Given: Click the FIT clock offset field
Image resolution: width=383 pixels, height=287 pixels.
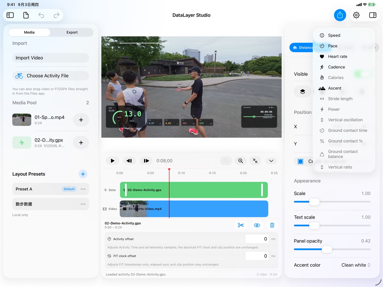Looking at the screenshot, I should [257, 256].
